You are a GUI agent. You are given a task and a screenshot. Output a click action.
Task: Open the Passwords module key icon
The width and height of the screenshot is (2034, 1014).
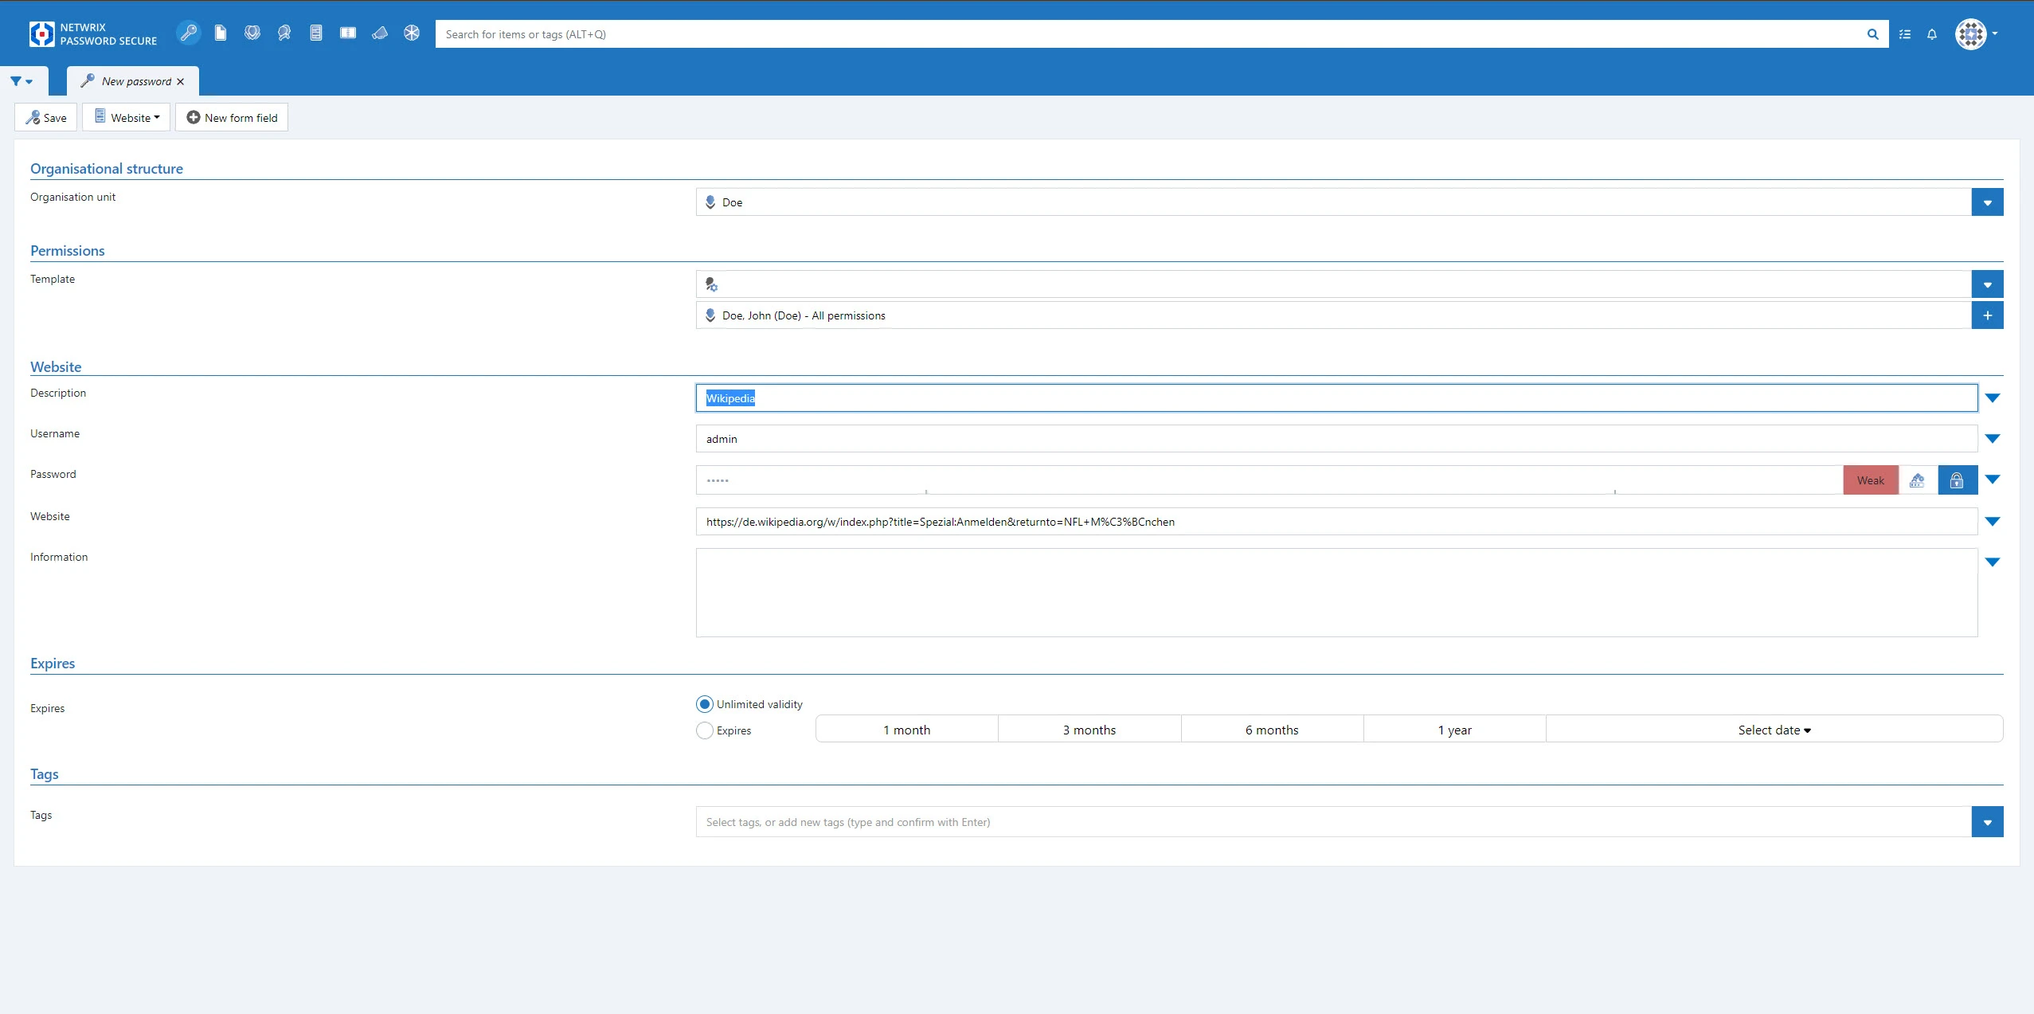(x=189, y=33)
